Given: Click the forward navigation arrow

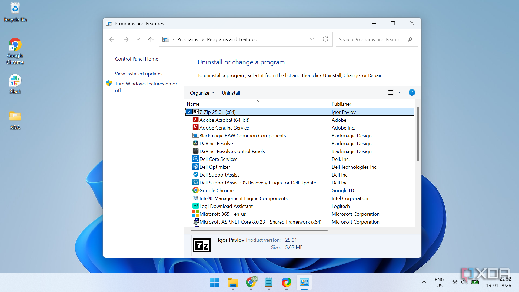Looking at the screenshot, I should pos(126,39).
